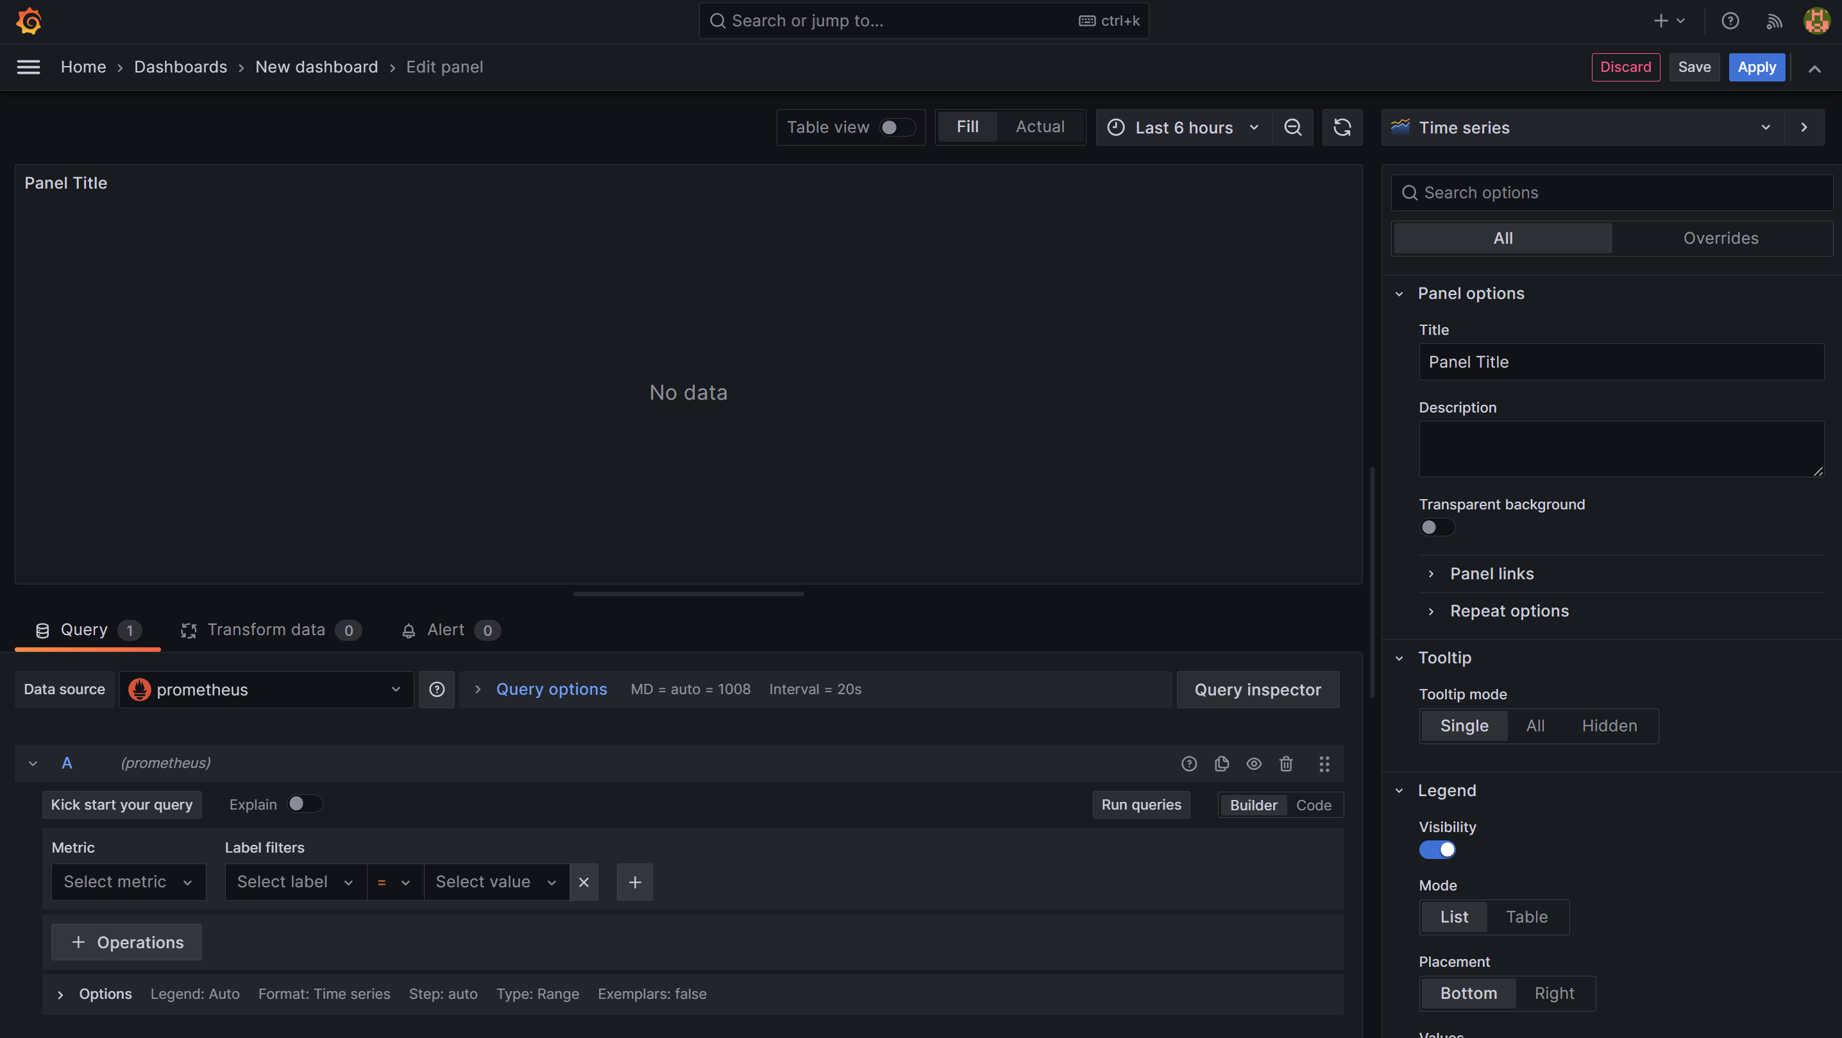Click the Apply button
Viewport: 1842px width, 1038px height.
(1755, 67)
